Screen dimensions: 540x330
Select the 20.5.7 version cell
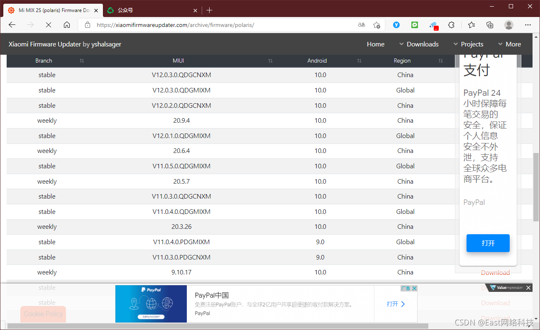tap(181, 181)
